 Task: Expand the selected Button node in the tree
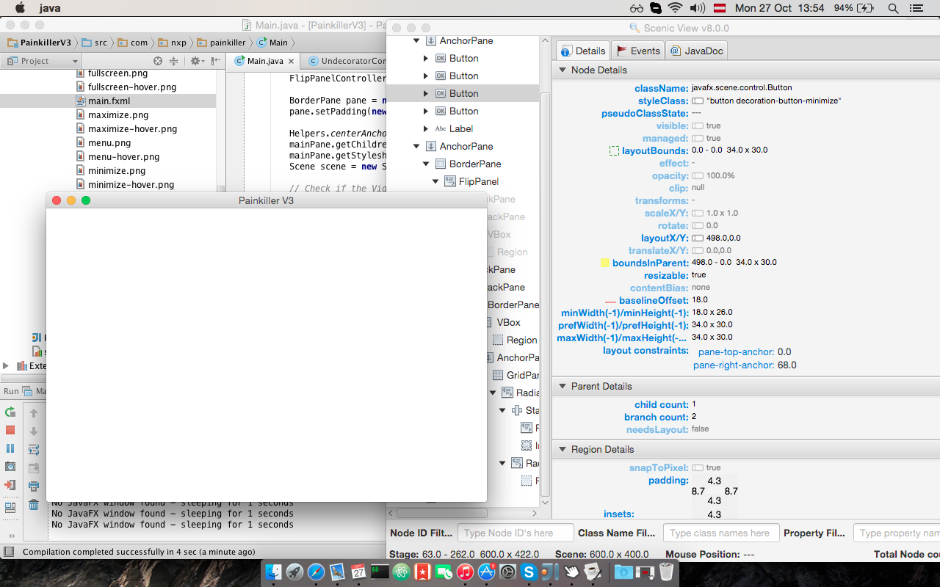point(426,93)
